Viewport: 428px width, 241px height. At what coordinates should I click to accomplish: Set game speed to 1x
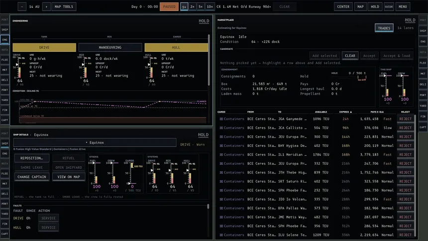pos(184,6)
